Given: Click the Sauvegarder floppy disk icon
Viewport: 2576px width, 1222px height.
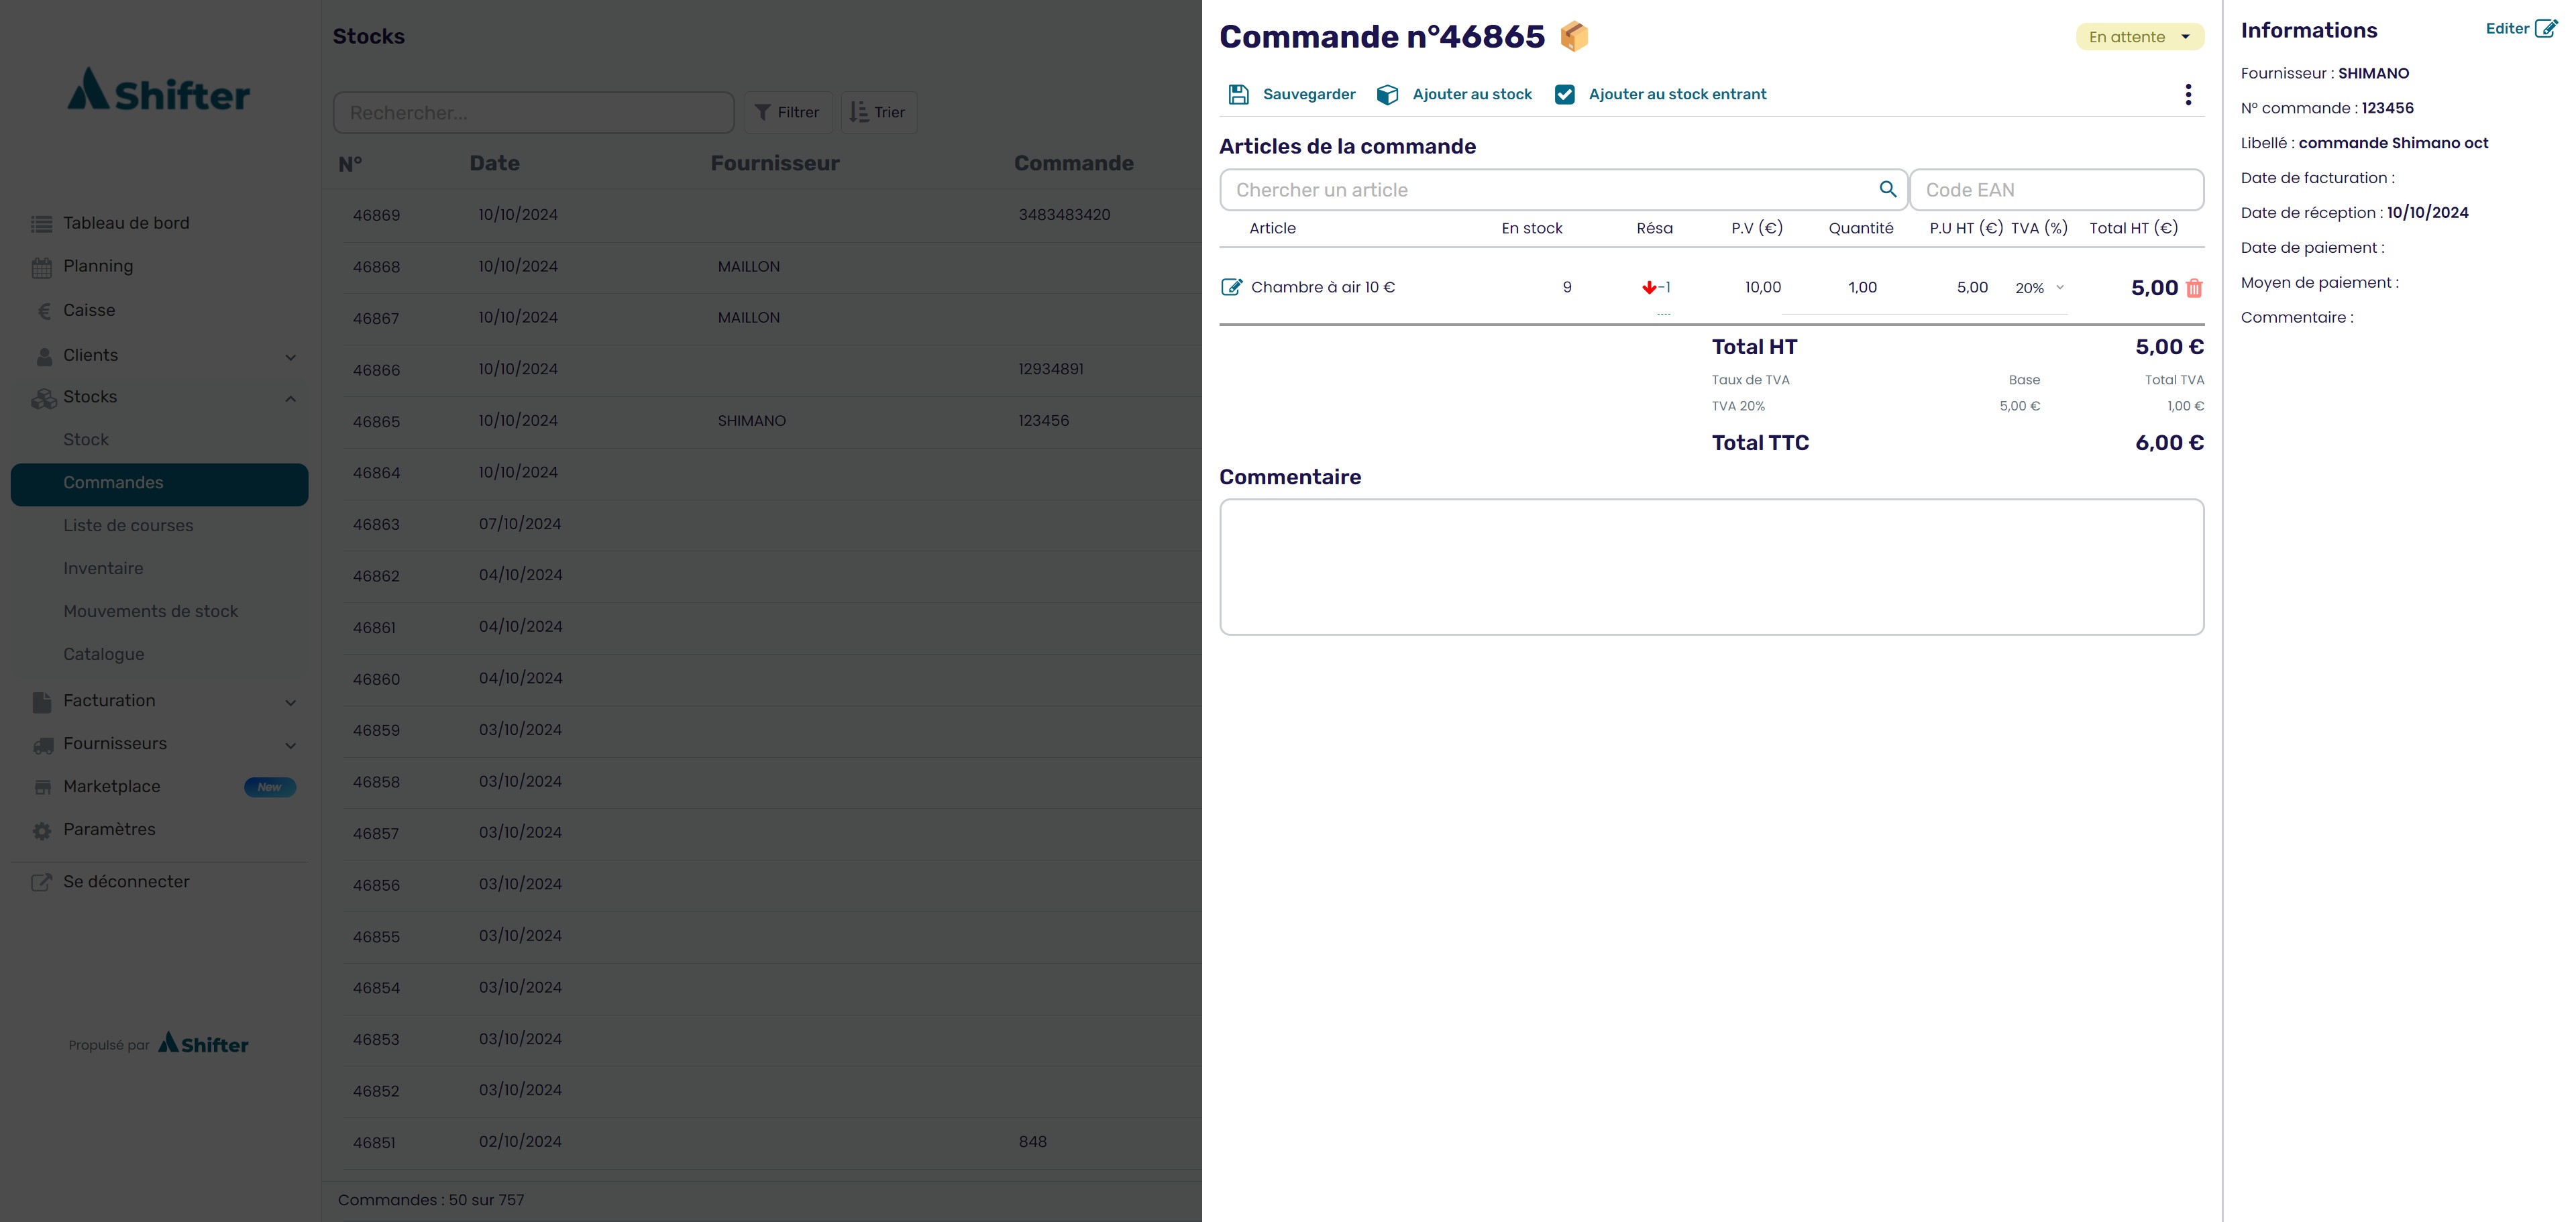Looking at the screenshot, I should 1238,94.
